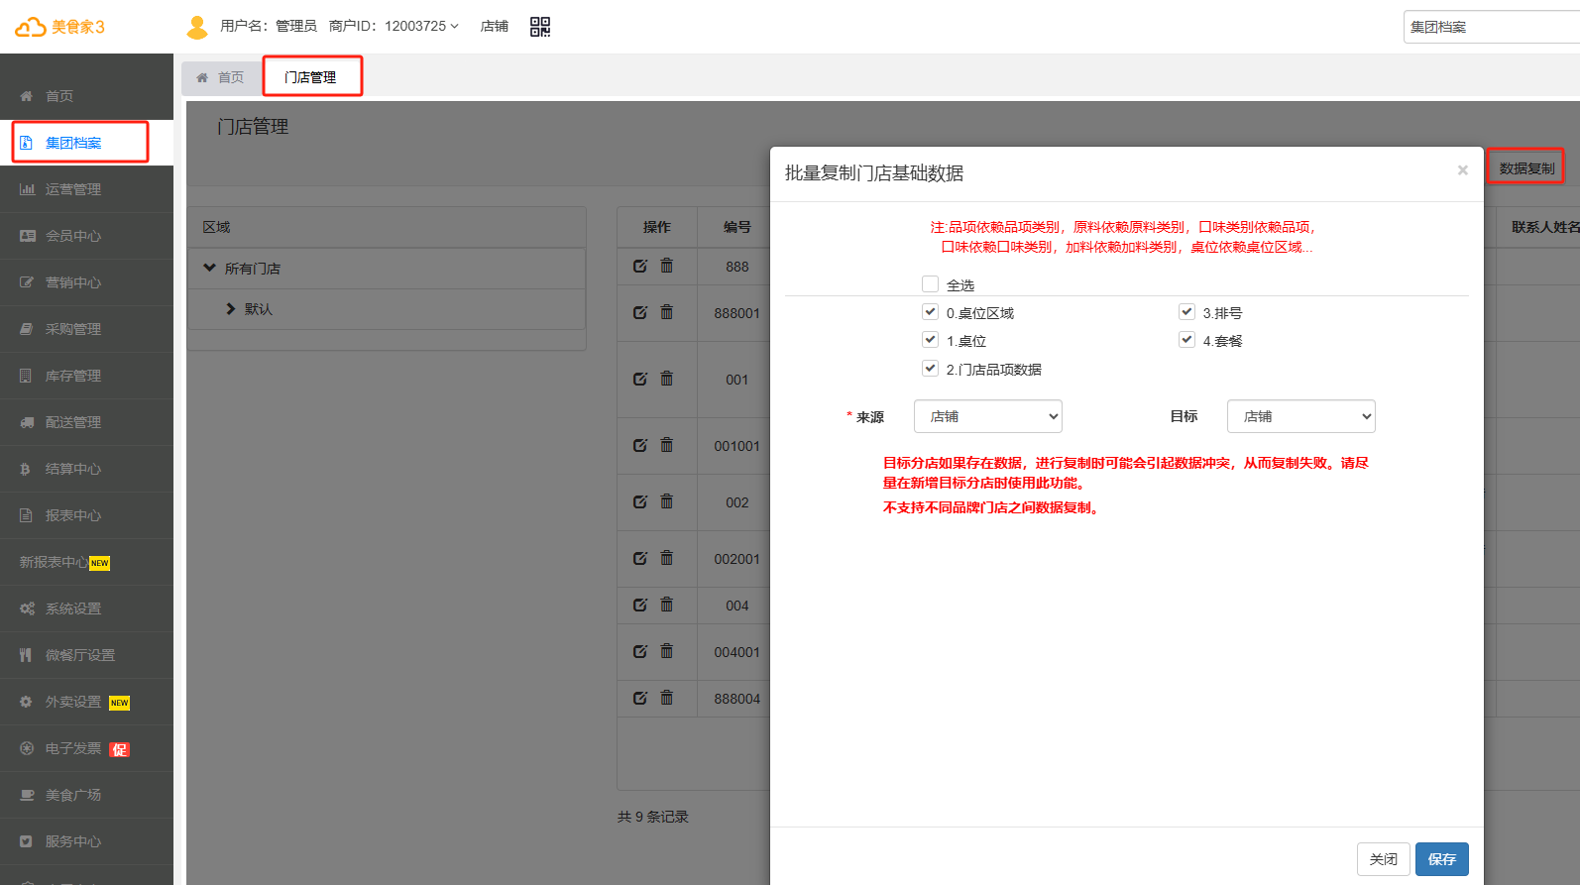Open the 来源 source store dropdown
This screenshot has height=885, width=1580.
(987, 416)
